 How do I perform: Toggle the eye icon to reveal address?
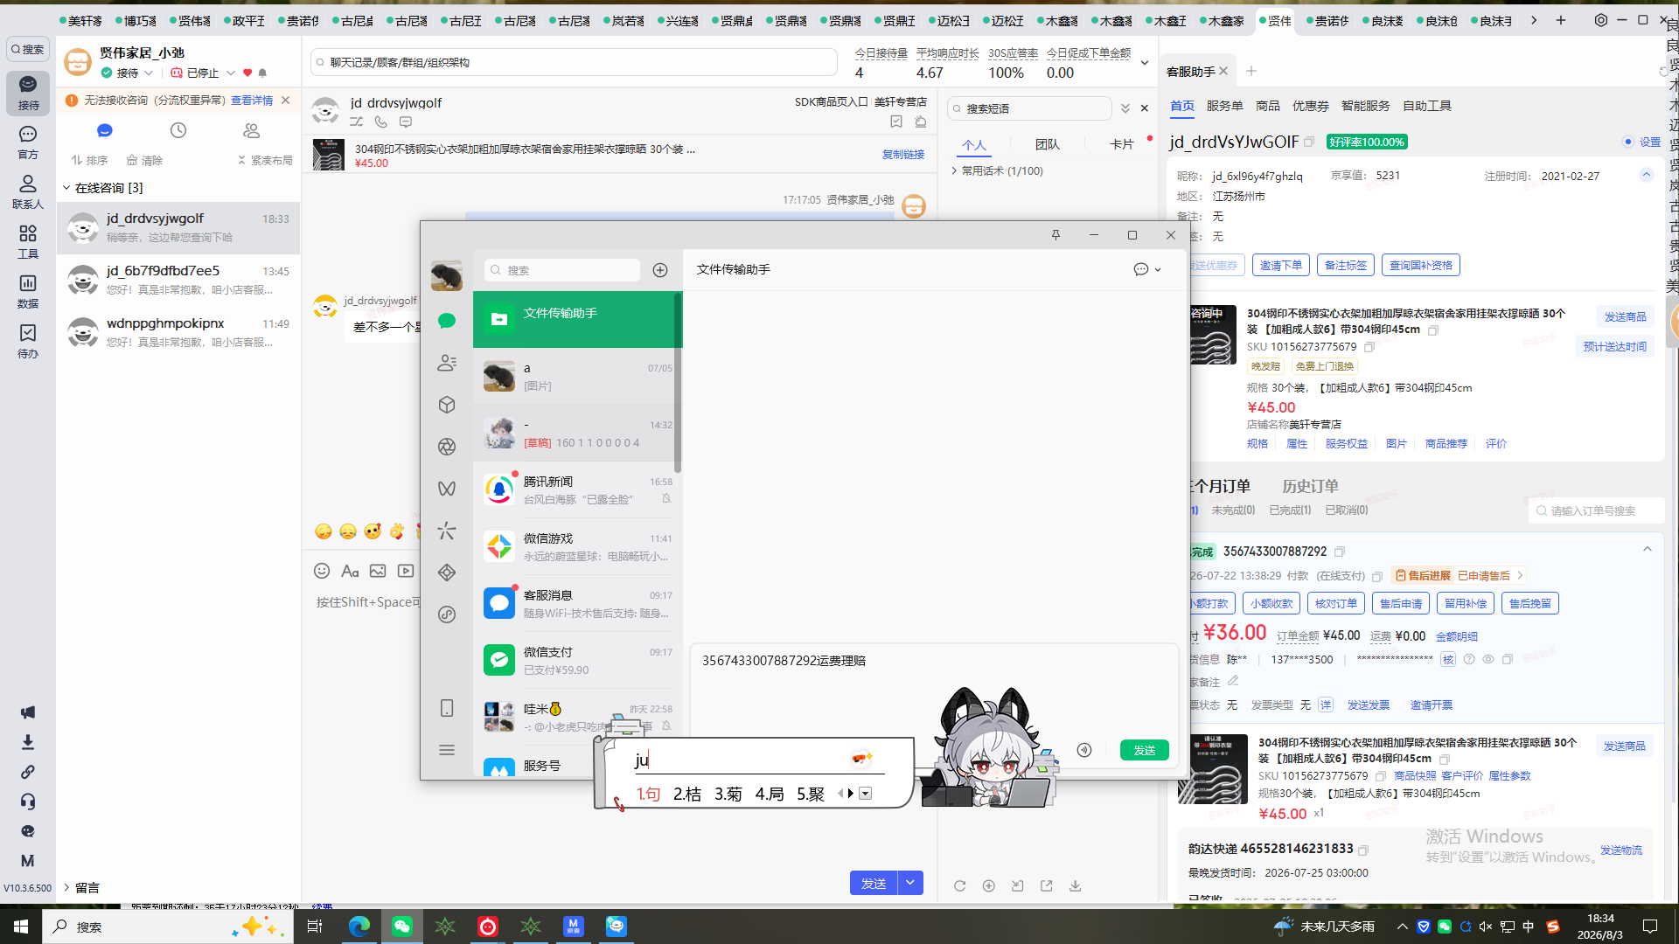[1487, 660]
